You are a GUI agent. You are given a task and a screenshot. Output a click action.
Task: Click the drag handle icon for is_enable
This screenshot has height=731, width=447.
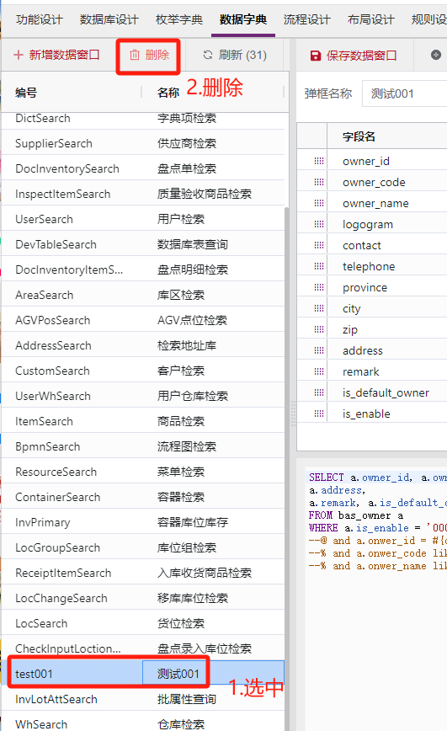tap(319, 414)
